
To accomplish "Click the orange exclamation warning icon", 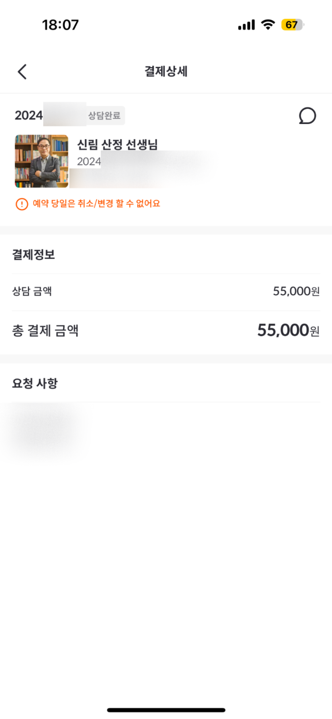I will click(x=22, y=204).
